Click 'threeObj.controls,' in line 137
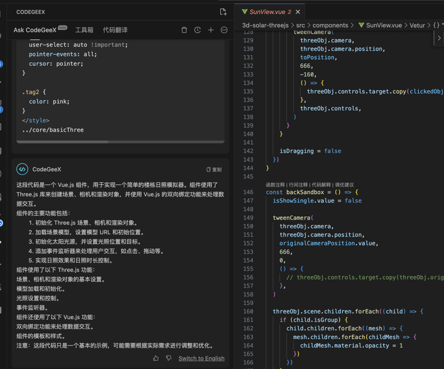Image resolution: width=444 pixels, height=369 pixels. point(331,108)
